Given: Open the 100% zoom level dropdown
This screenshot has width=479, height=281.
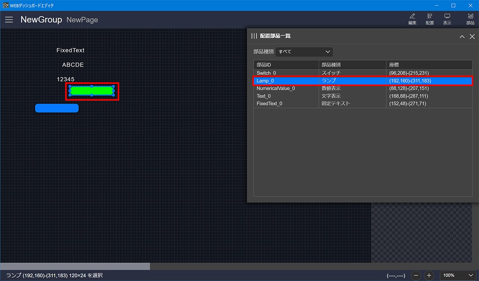Looking at the screenshot, I should (458, 275).
